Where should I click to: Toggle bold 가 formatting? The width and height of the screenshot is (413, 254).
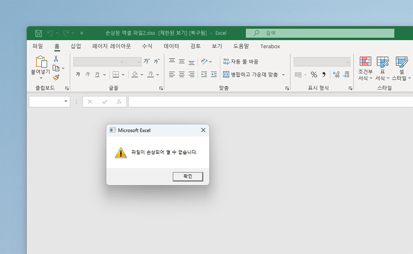tap(78, 74)
